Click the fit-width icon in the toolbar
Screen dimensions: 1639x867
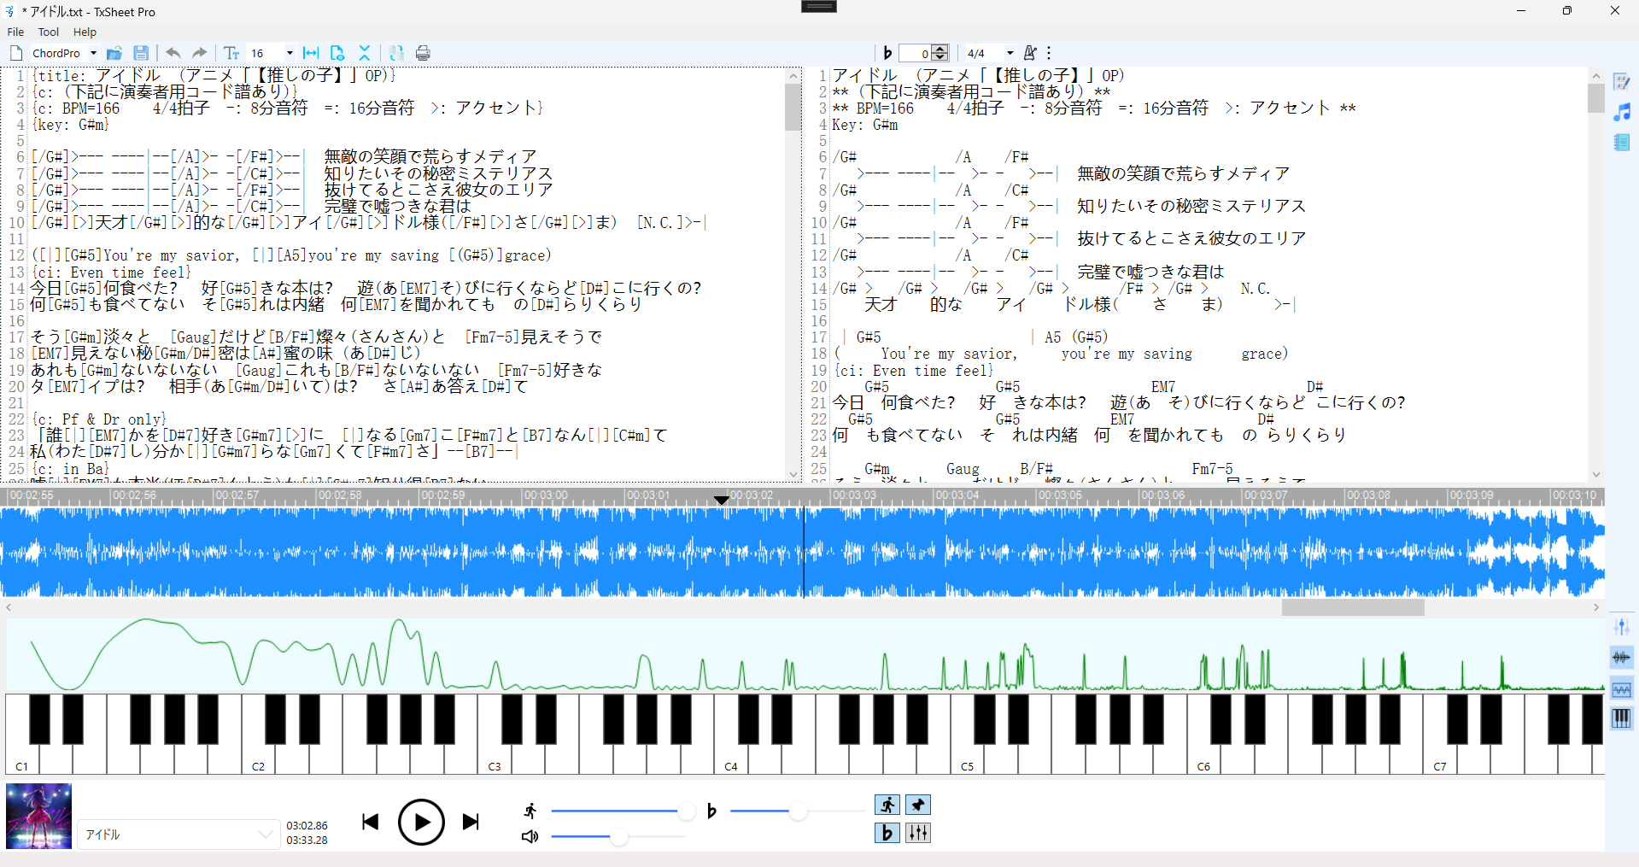[311, 53]
